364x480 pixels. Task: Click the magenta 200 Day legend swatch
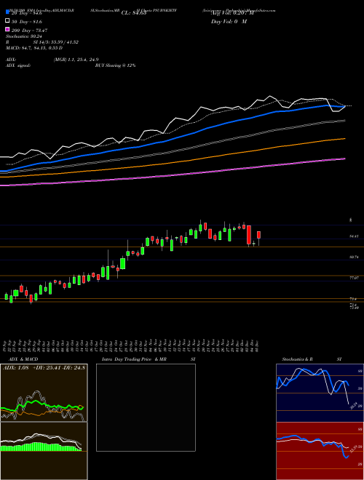point(7,29)
